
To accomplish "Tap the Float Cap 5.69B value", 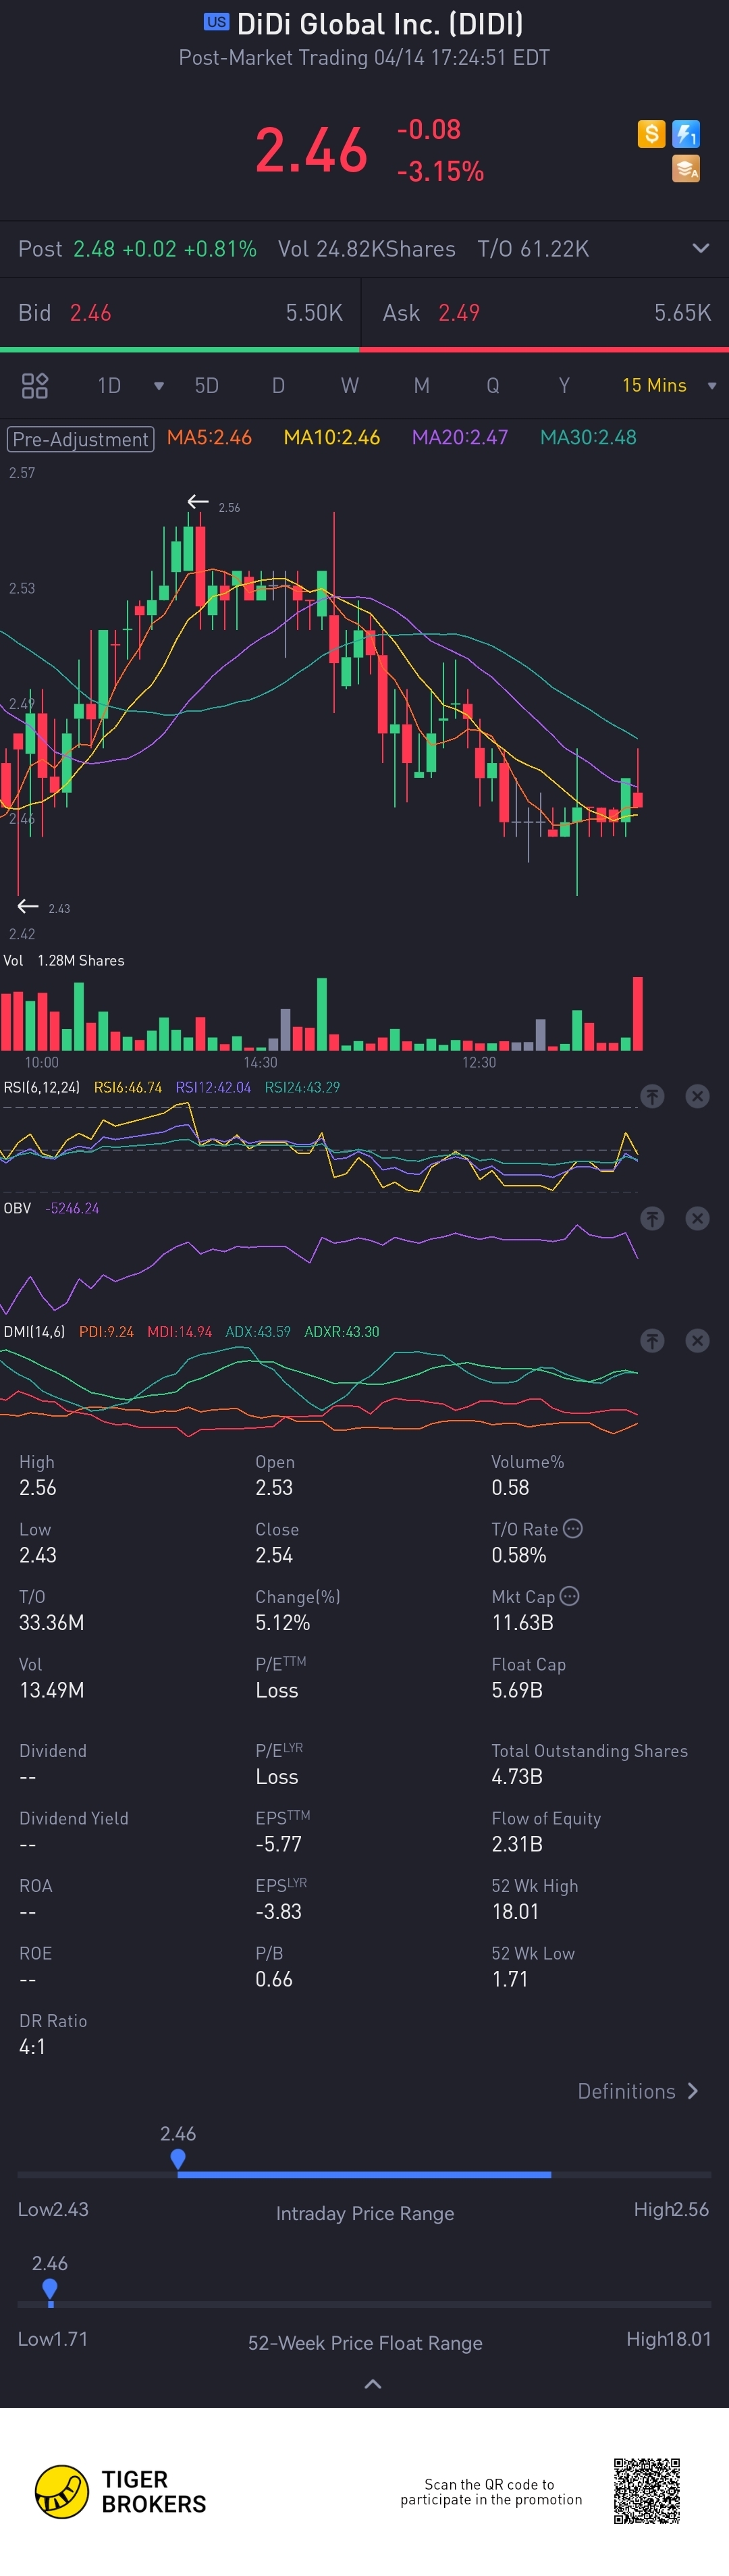I will [x=517, y=1690].
